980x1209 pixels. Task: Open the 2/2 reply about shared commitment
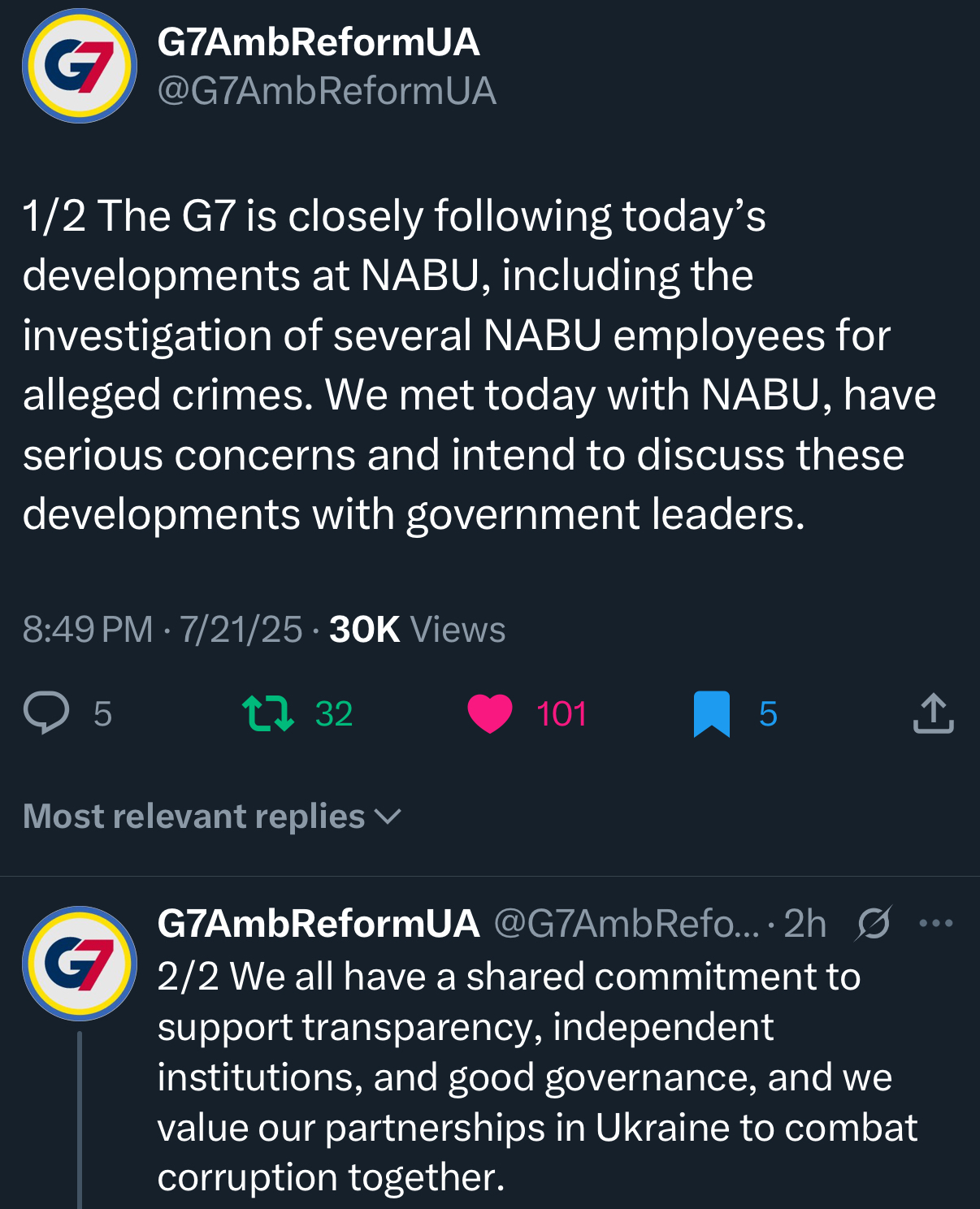(x=536, y=1077)
